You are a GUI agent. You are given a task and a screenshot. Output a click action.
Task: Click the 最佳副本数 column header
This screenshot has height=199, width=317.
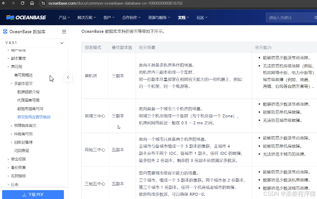point(122,48)
